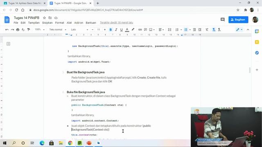Insert a link using the link icon
Screen dimensions: 262x147
[140, 30]
